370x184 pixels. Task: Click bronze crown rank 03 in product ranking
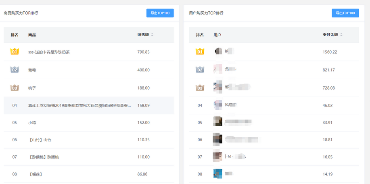tap(15, 88)
